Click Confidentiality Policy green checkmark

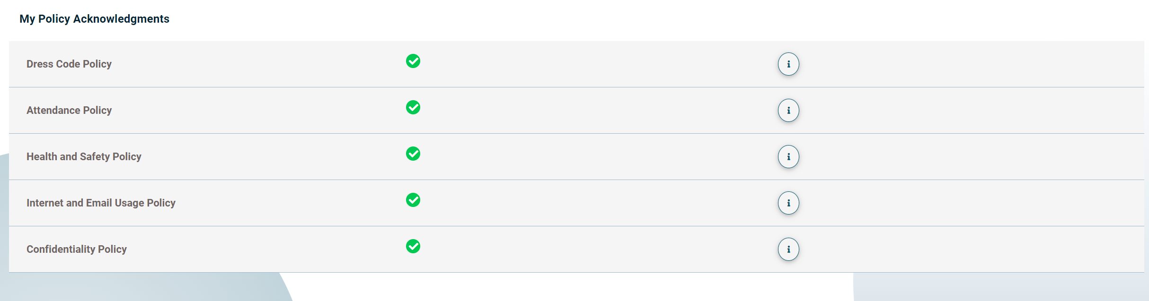tap(413, 246)
